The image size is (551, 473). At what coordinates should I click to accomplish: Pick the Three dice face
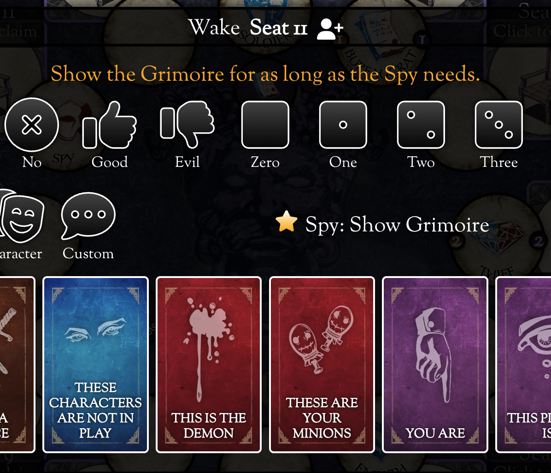pyautogui.click(x=498, y=125)
